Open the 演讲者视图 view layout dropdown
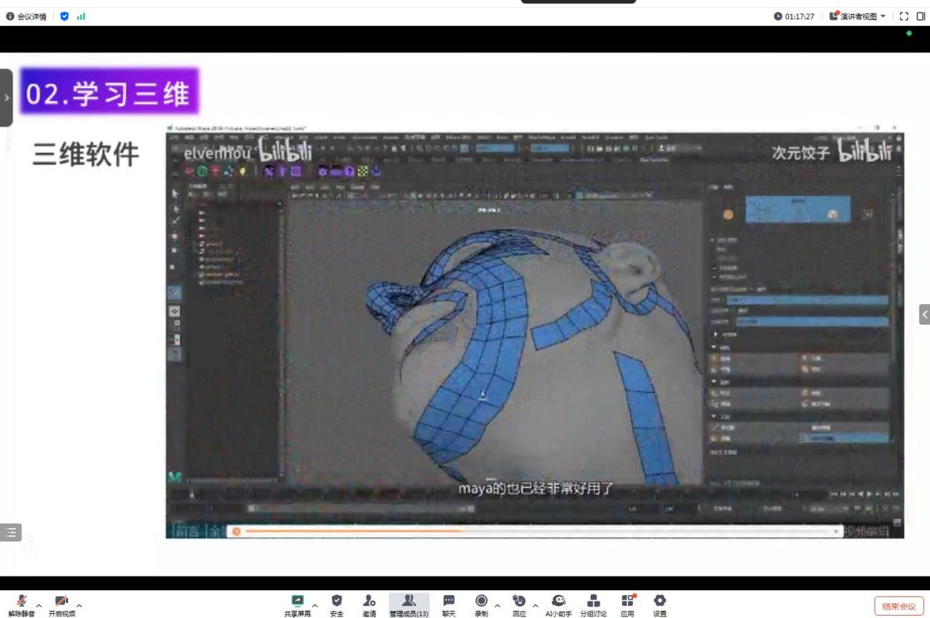 point(858,16)
